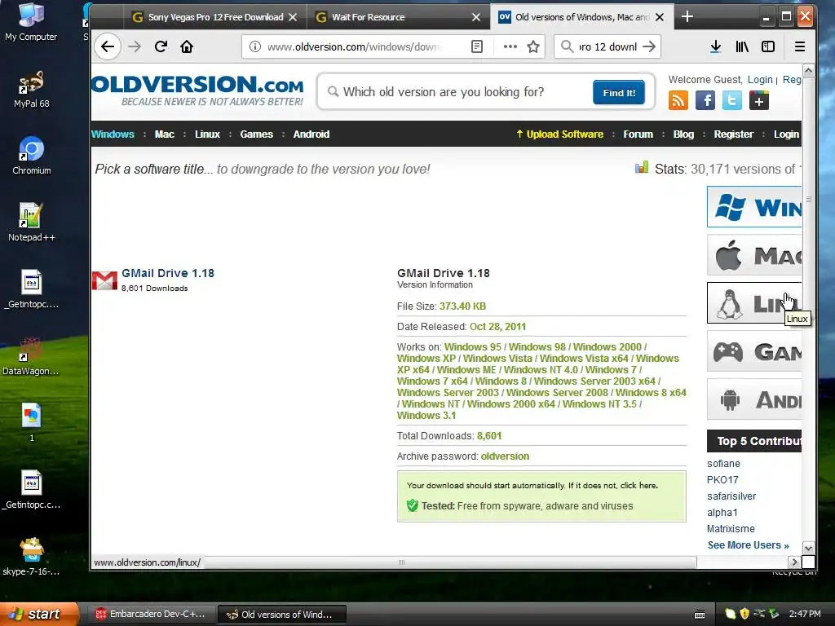The image size is (835, 626).
Task: Click the Old versions of Wind... taskbar item
Action: (x=282, y=615)
